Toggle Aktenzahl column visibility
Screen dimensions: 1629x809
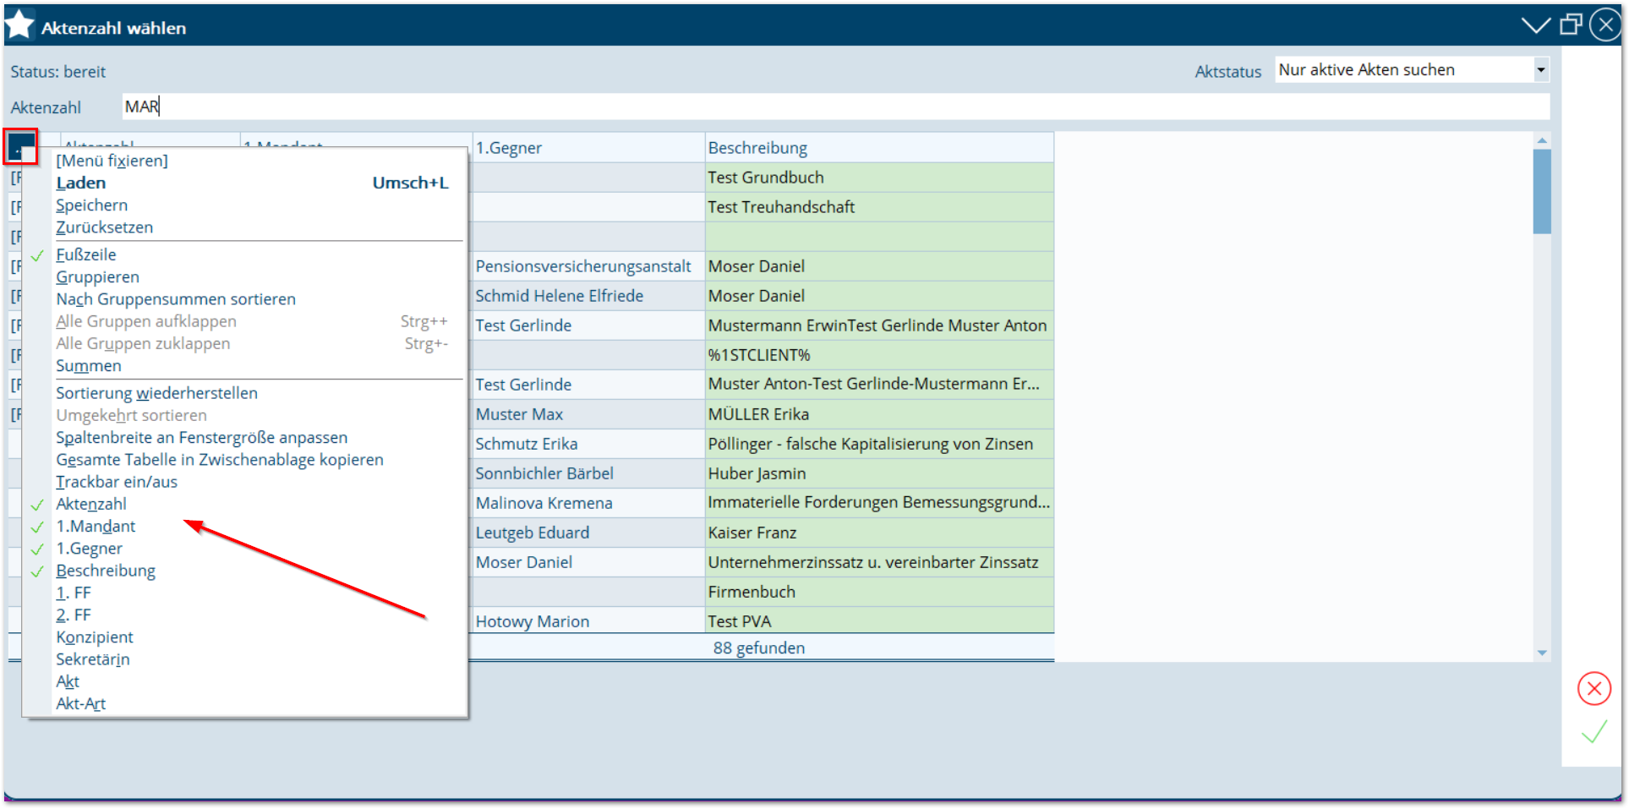point(91,504)
